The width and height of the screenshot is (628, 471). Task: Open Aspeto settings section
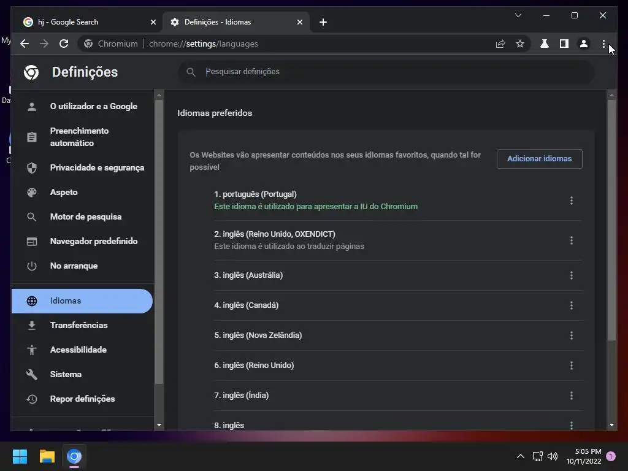[x=83, y=192]
